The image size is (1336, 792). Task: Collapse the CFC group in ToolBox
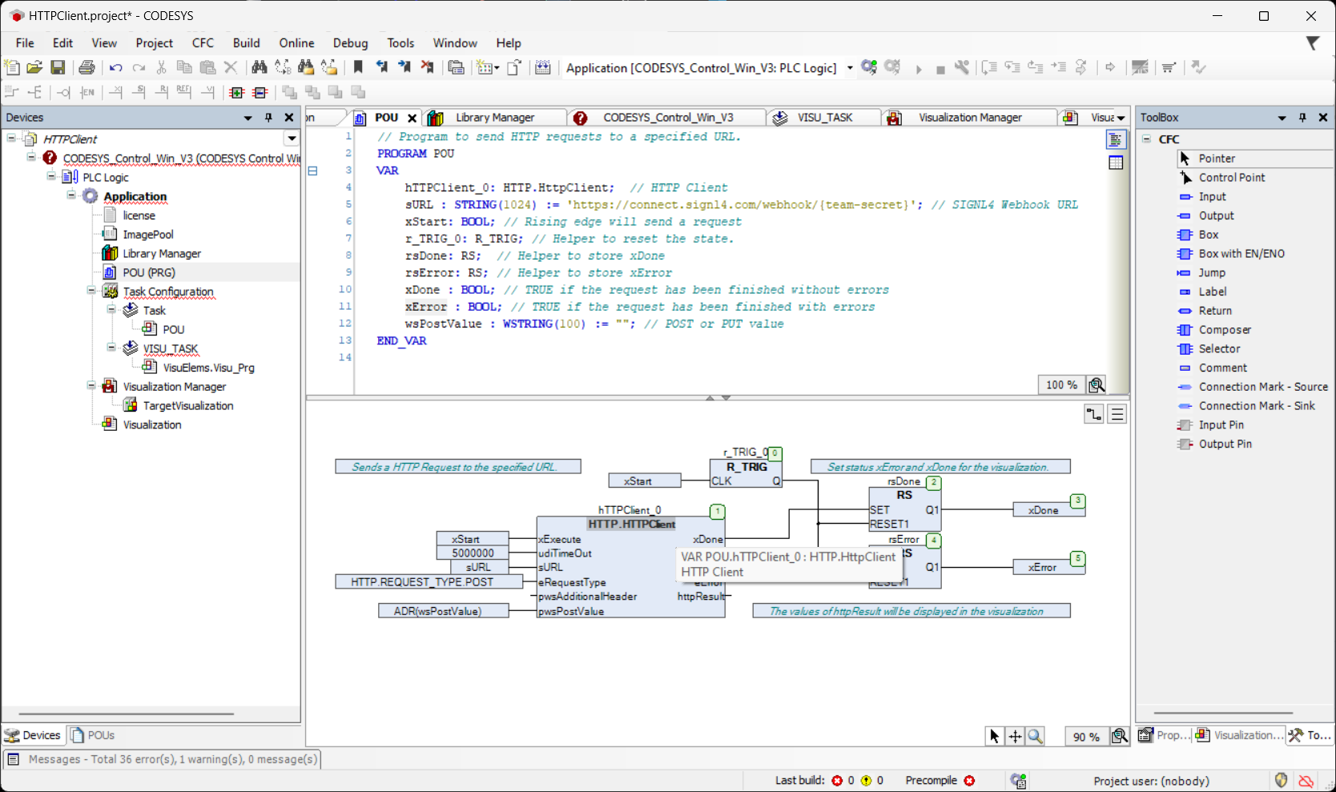pyautogui.click(x=1147, y=139)
